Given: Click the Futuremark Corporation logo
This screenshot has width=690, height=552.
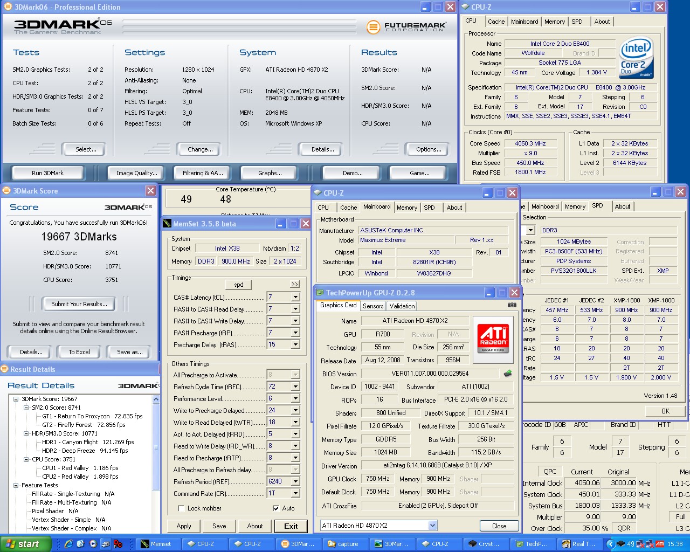Looking at the screenshot, I should [x=406, y=27].
